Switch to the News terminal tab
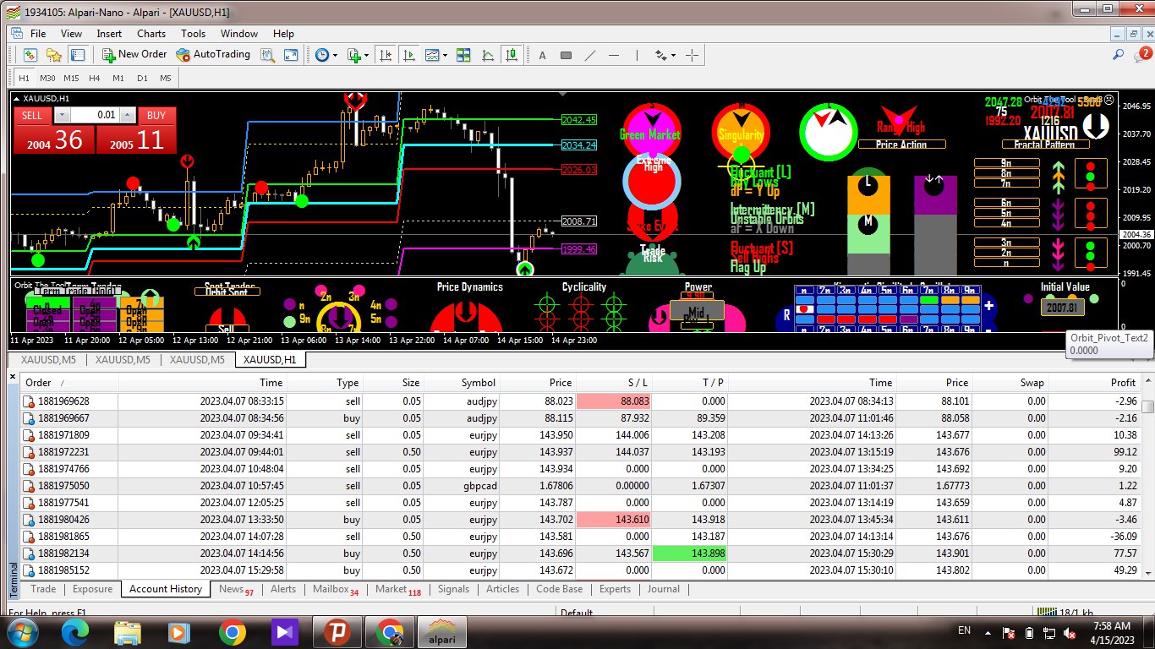The height and width of the screenshot is (649, 1155). [236, 589]
